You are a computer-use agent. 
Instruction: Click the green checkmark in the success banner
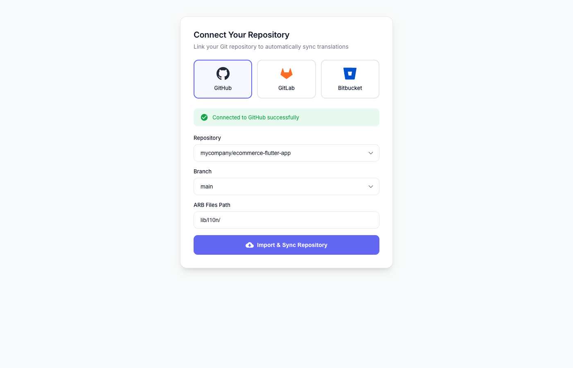coord(204,117)
